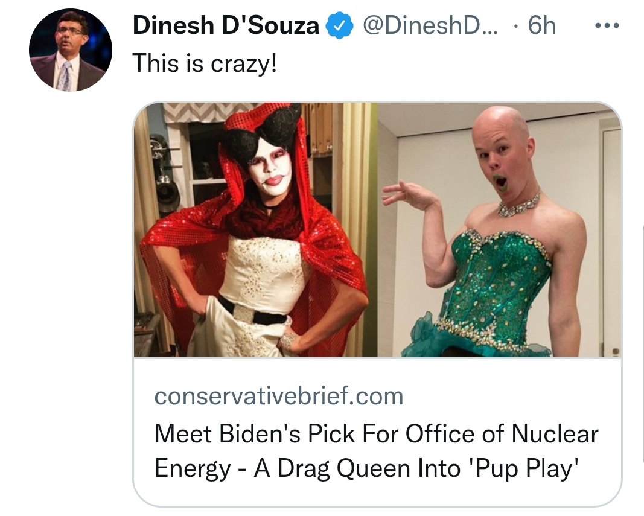The image size is (644, 516).
Task: Click the Dinesh D'Souza display name
Action: coord(226,25)
